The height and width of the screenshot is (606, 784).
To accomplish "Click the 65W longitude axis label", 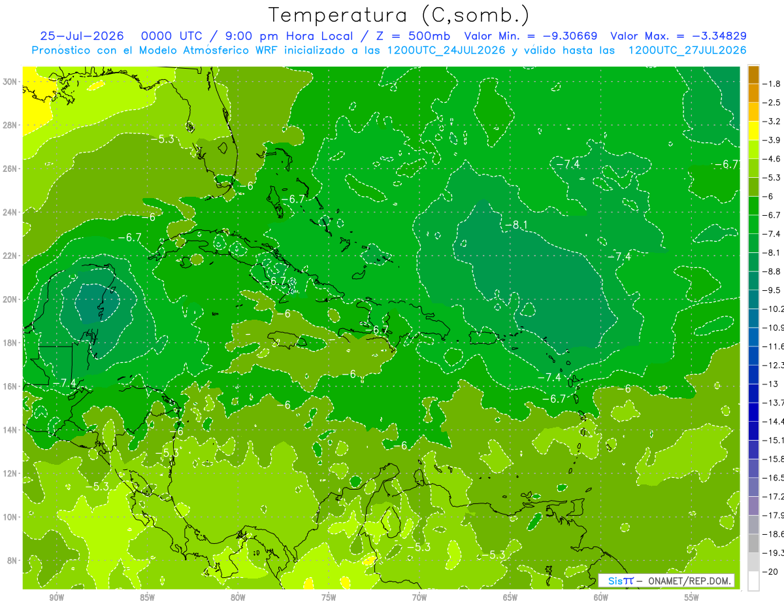I will tap(510, 598).
